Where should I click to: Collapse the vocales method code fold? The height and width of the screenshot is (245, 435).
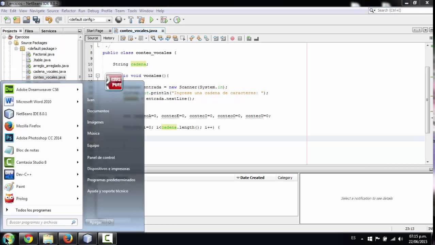tap(97, 76)
